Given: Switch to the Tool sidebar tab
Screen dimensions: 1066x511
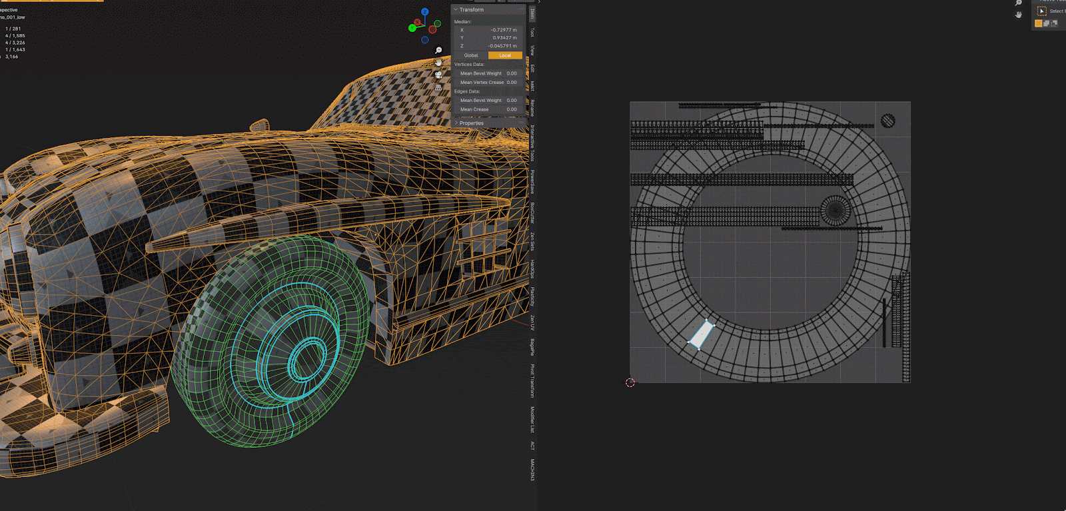Looking at the screenshot, I should (532, 32).
